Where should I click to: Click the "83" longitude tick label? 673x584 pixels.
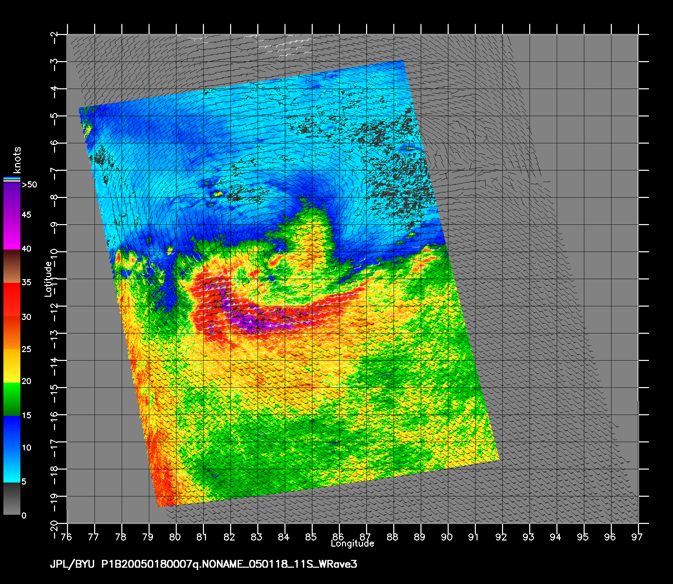(x=257, y=537)
